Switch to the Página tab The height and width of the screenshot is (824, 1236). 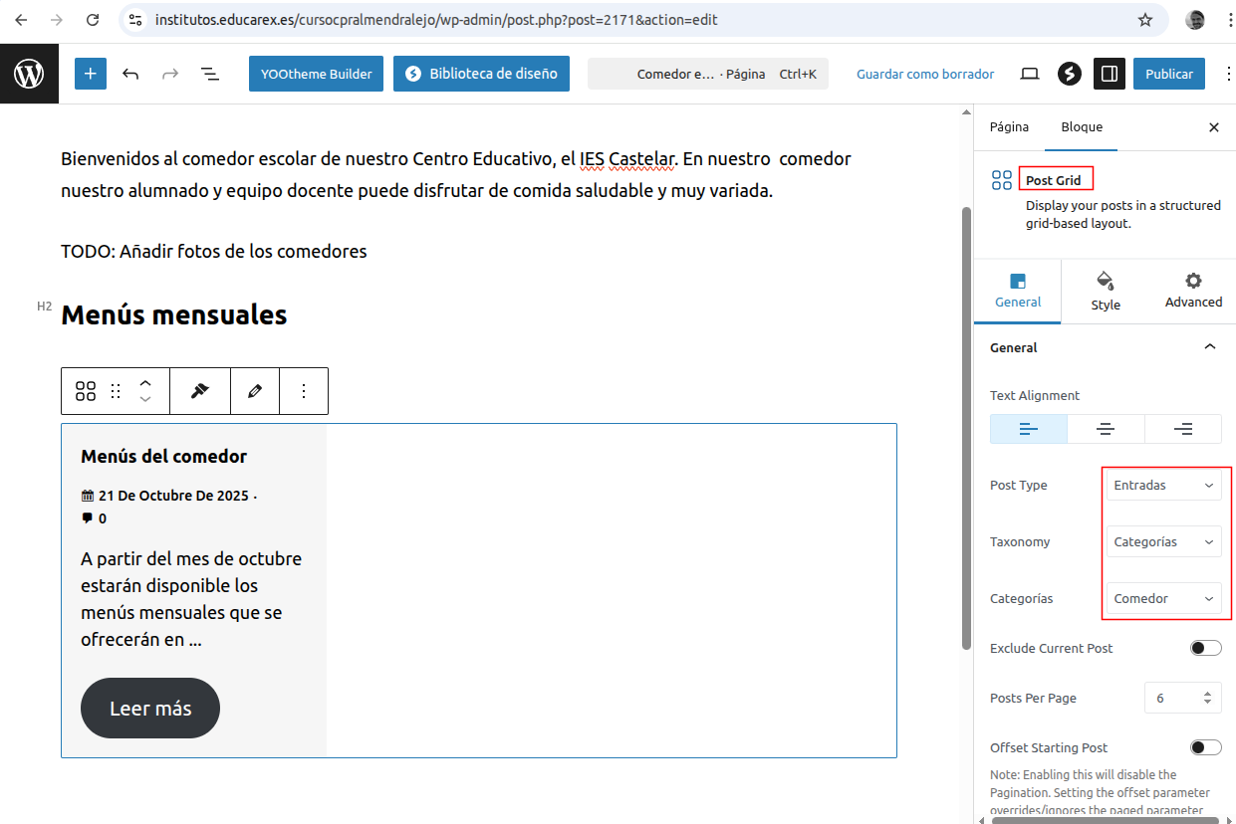[x=1009, y=127]
